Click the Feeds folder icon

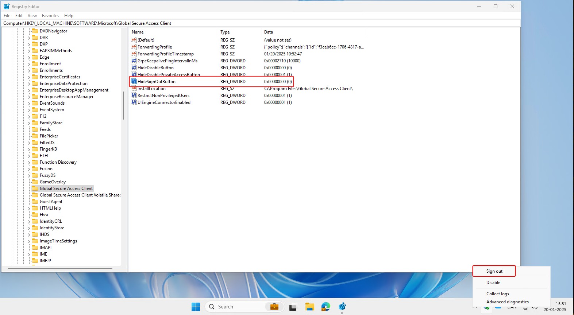tap(35, 129)
